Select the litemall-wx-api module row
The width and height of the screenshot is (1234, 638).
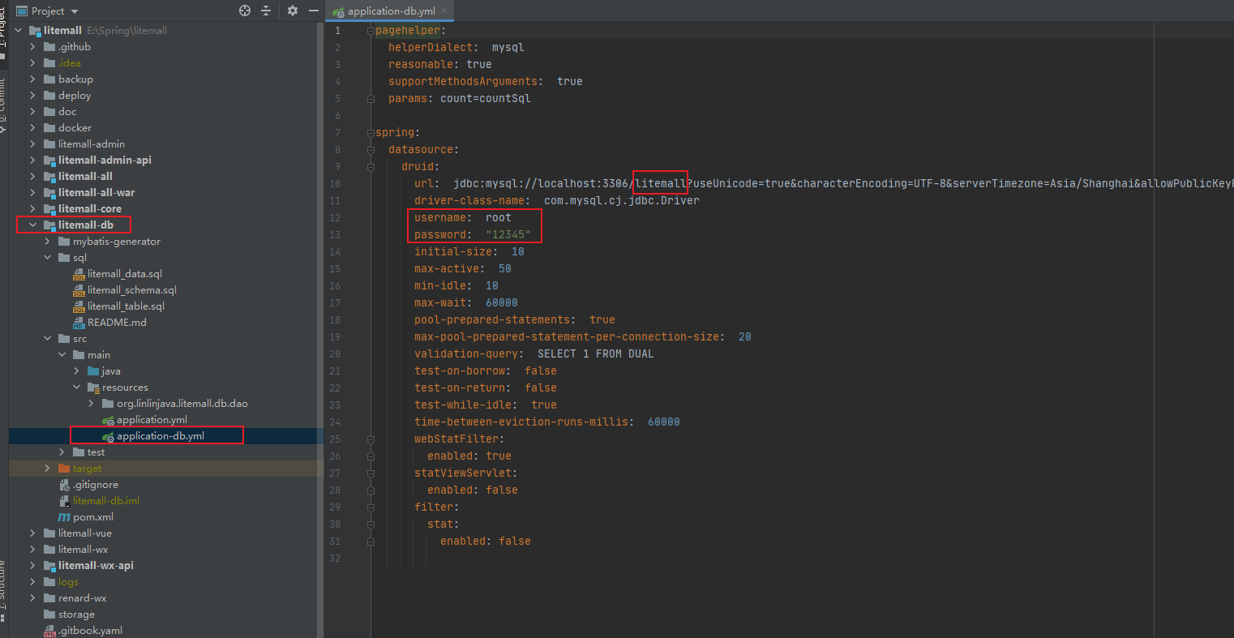166,566
